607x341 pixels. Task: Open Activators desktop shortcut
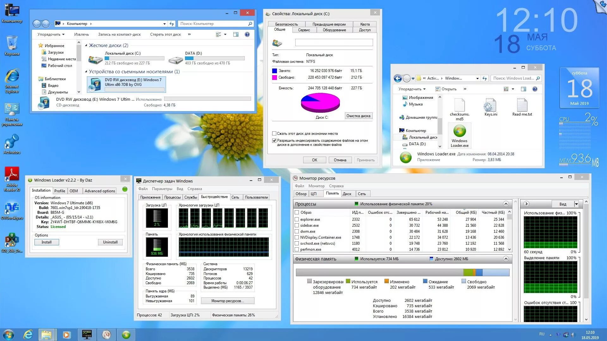point(12,141)
